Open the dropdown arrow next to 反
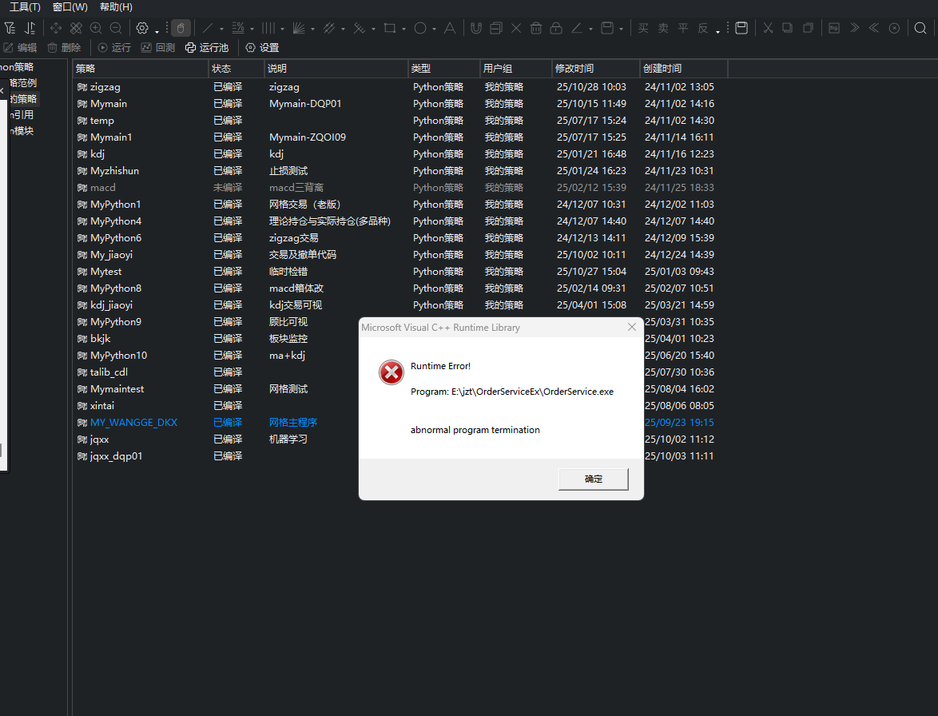The image size is (938, 716). click(x=717, y=34)
